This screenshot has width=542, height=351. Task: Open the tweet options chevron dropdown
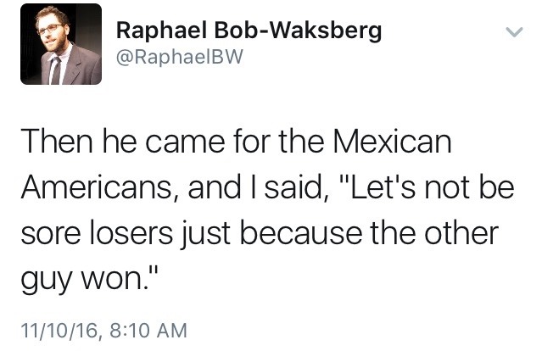511,34
